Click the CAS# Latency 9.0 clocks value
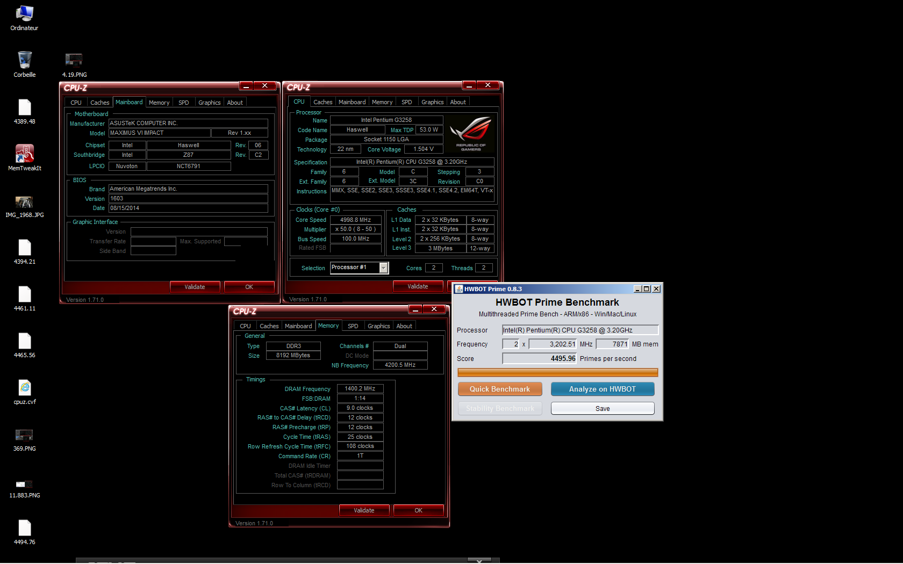The image size is (903, 564). [360, 408]
